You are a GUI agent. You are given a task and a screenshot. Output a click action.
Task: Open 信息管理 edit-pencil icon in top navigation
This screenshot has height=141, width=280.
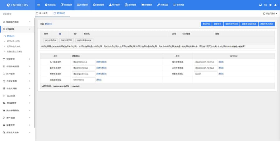(x=62, y=5)
